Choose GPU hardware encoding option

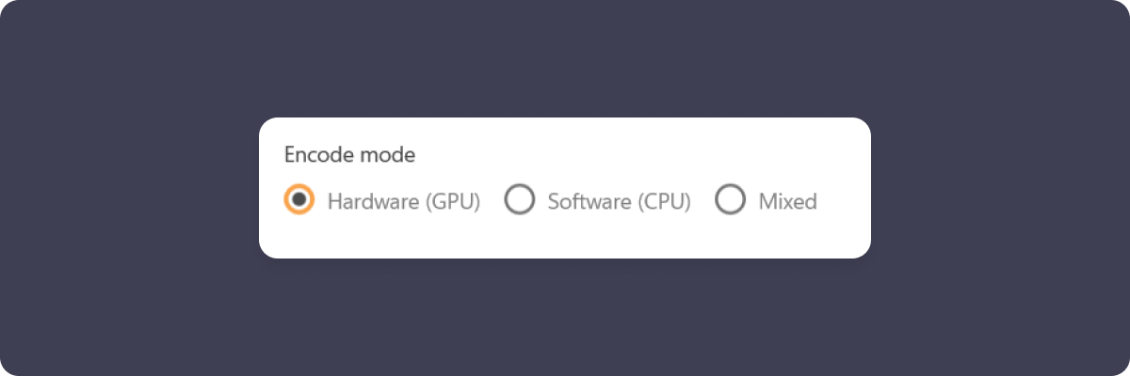[x=299, y=199]
